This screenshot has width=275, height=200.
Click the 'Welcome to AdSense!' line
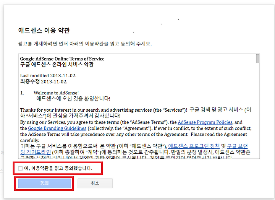click(x=56, y=93)
